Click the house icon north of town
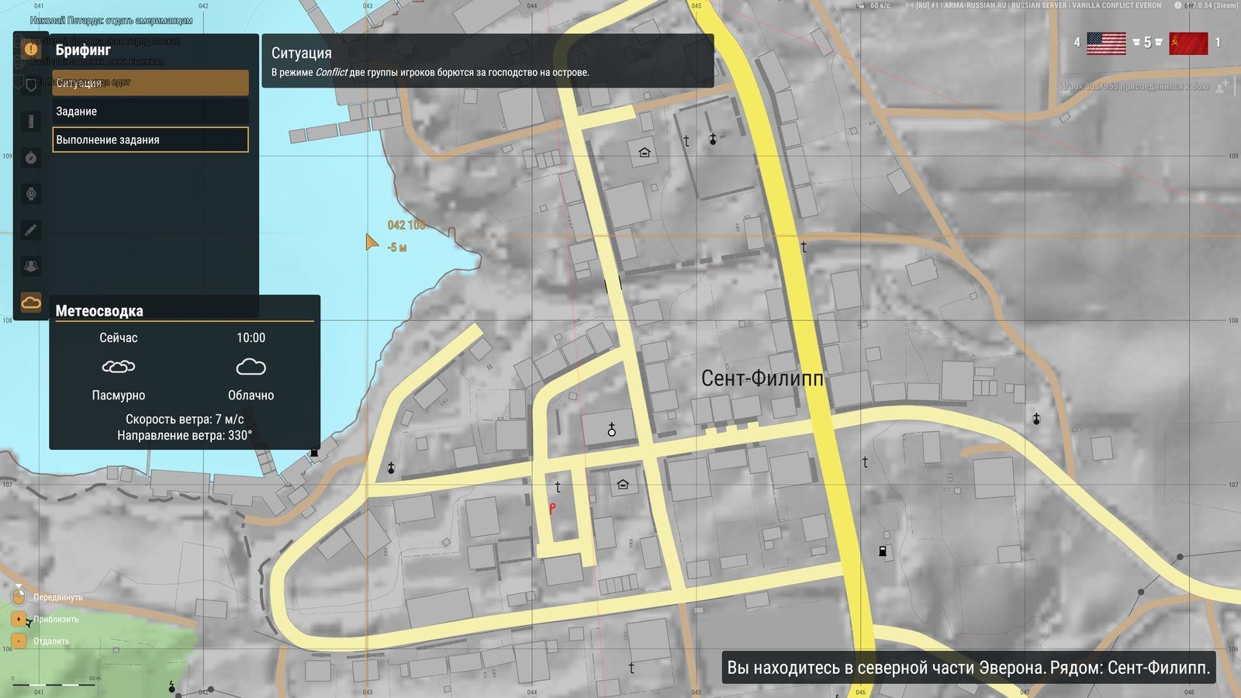Viewport: 1241px width, 698px height. pyautogui.click(x=644, y=152)
